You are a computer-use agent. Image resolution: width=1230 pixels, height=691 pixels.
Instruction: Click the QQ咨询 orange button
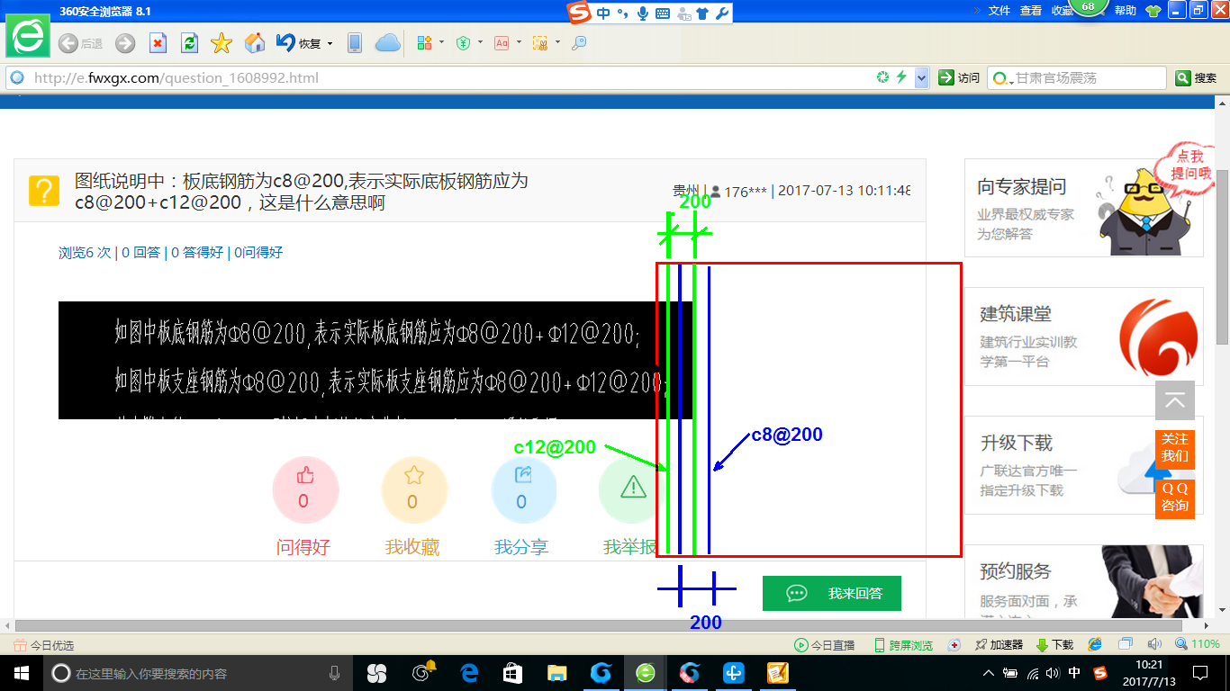tap(1175, 498)
